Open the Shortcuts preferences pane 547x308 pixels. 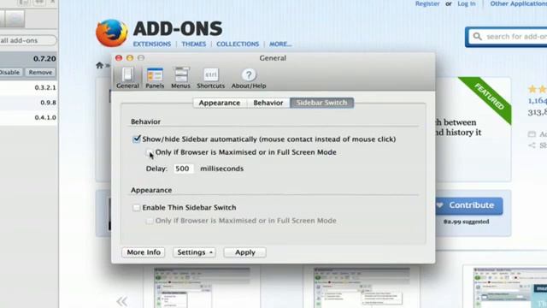[x=211, y=78]
